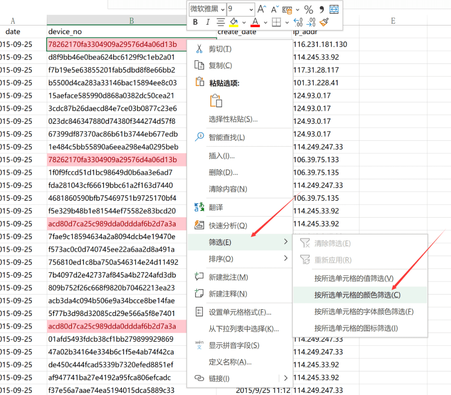Click 复制 in the context menu

point(221,65)
